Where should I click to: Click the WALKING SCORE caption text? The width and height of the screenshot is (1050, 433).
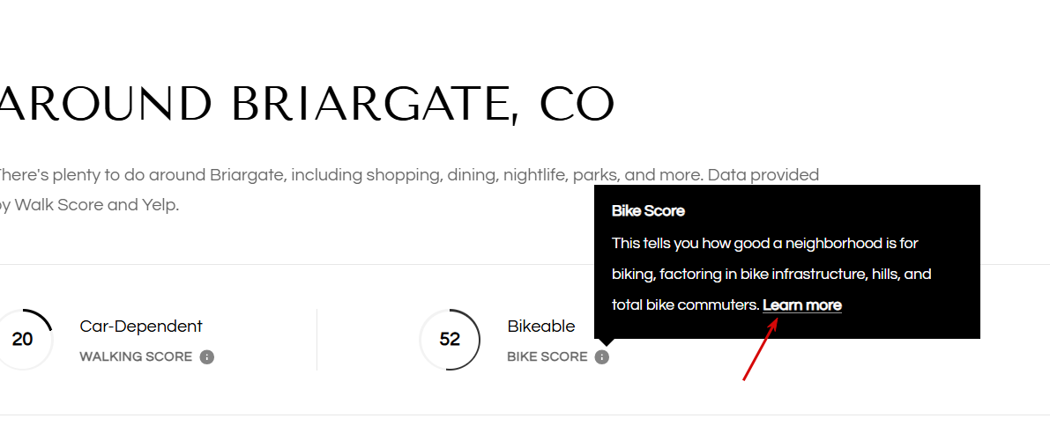coord(136,356)
